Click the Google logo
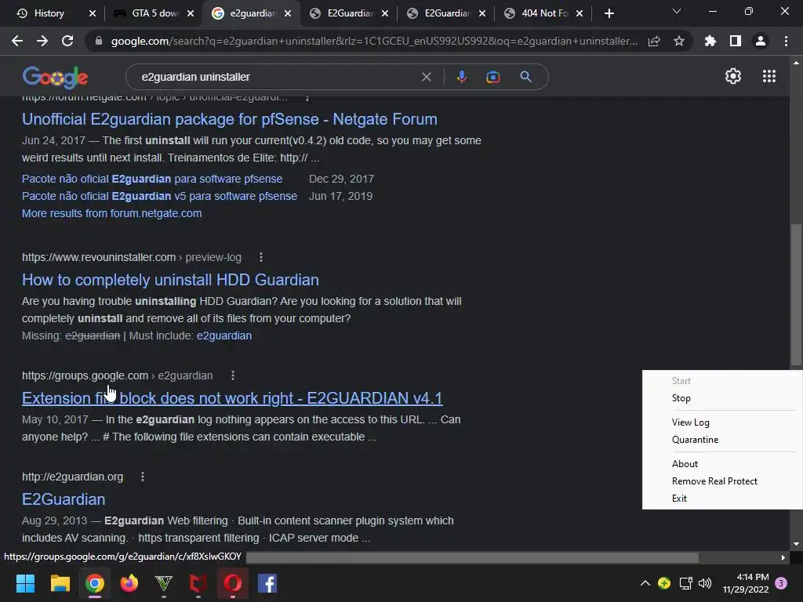The image size is (803, 602). (56, 78)
